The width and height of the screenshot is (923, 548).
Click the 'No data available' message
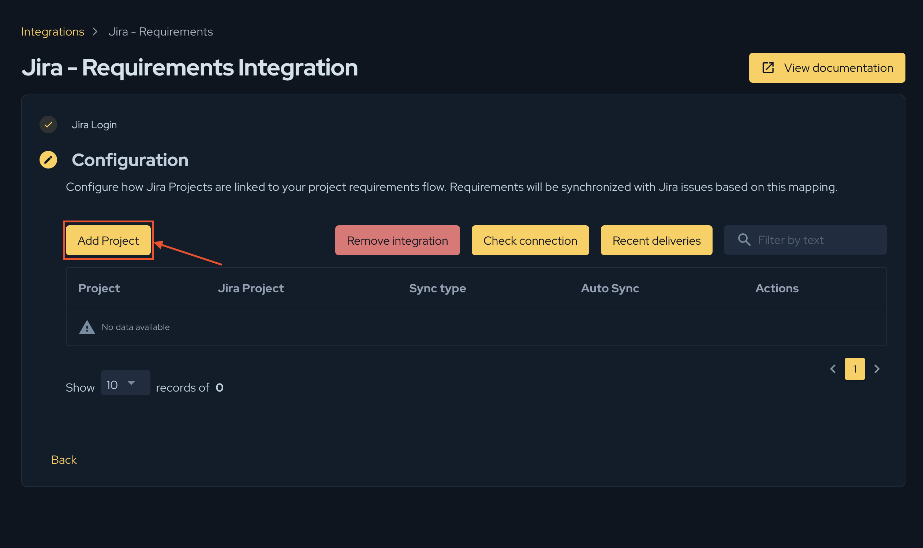(x=135, y=327)
